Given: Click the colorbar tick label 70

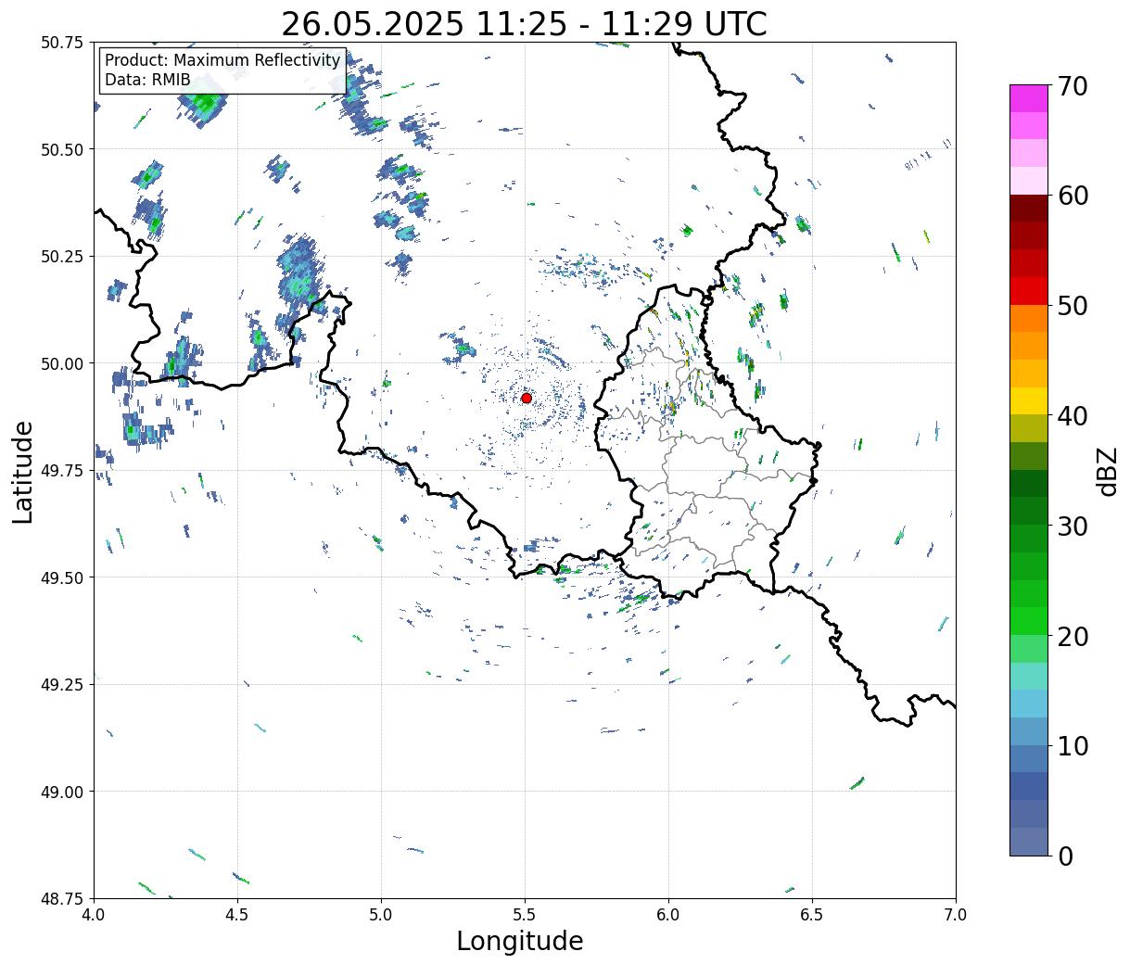Looking at the screenshot, I should tap(1073, 86).
